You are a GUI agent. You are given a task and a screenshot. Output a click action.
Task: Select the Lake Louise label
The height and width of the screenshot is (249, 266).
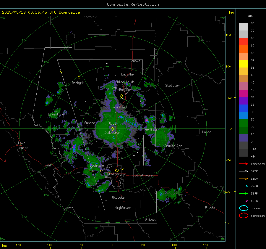tap(23, 145)
